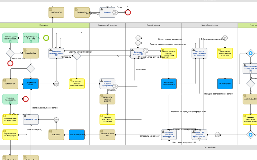This screenshot has height=160, width=257.
Task: Select gateway diamond right of Отправить label
Action: (77, 56)
